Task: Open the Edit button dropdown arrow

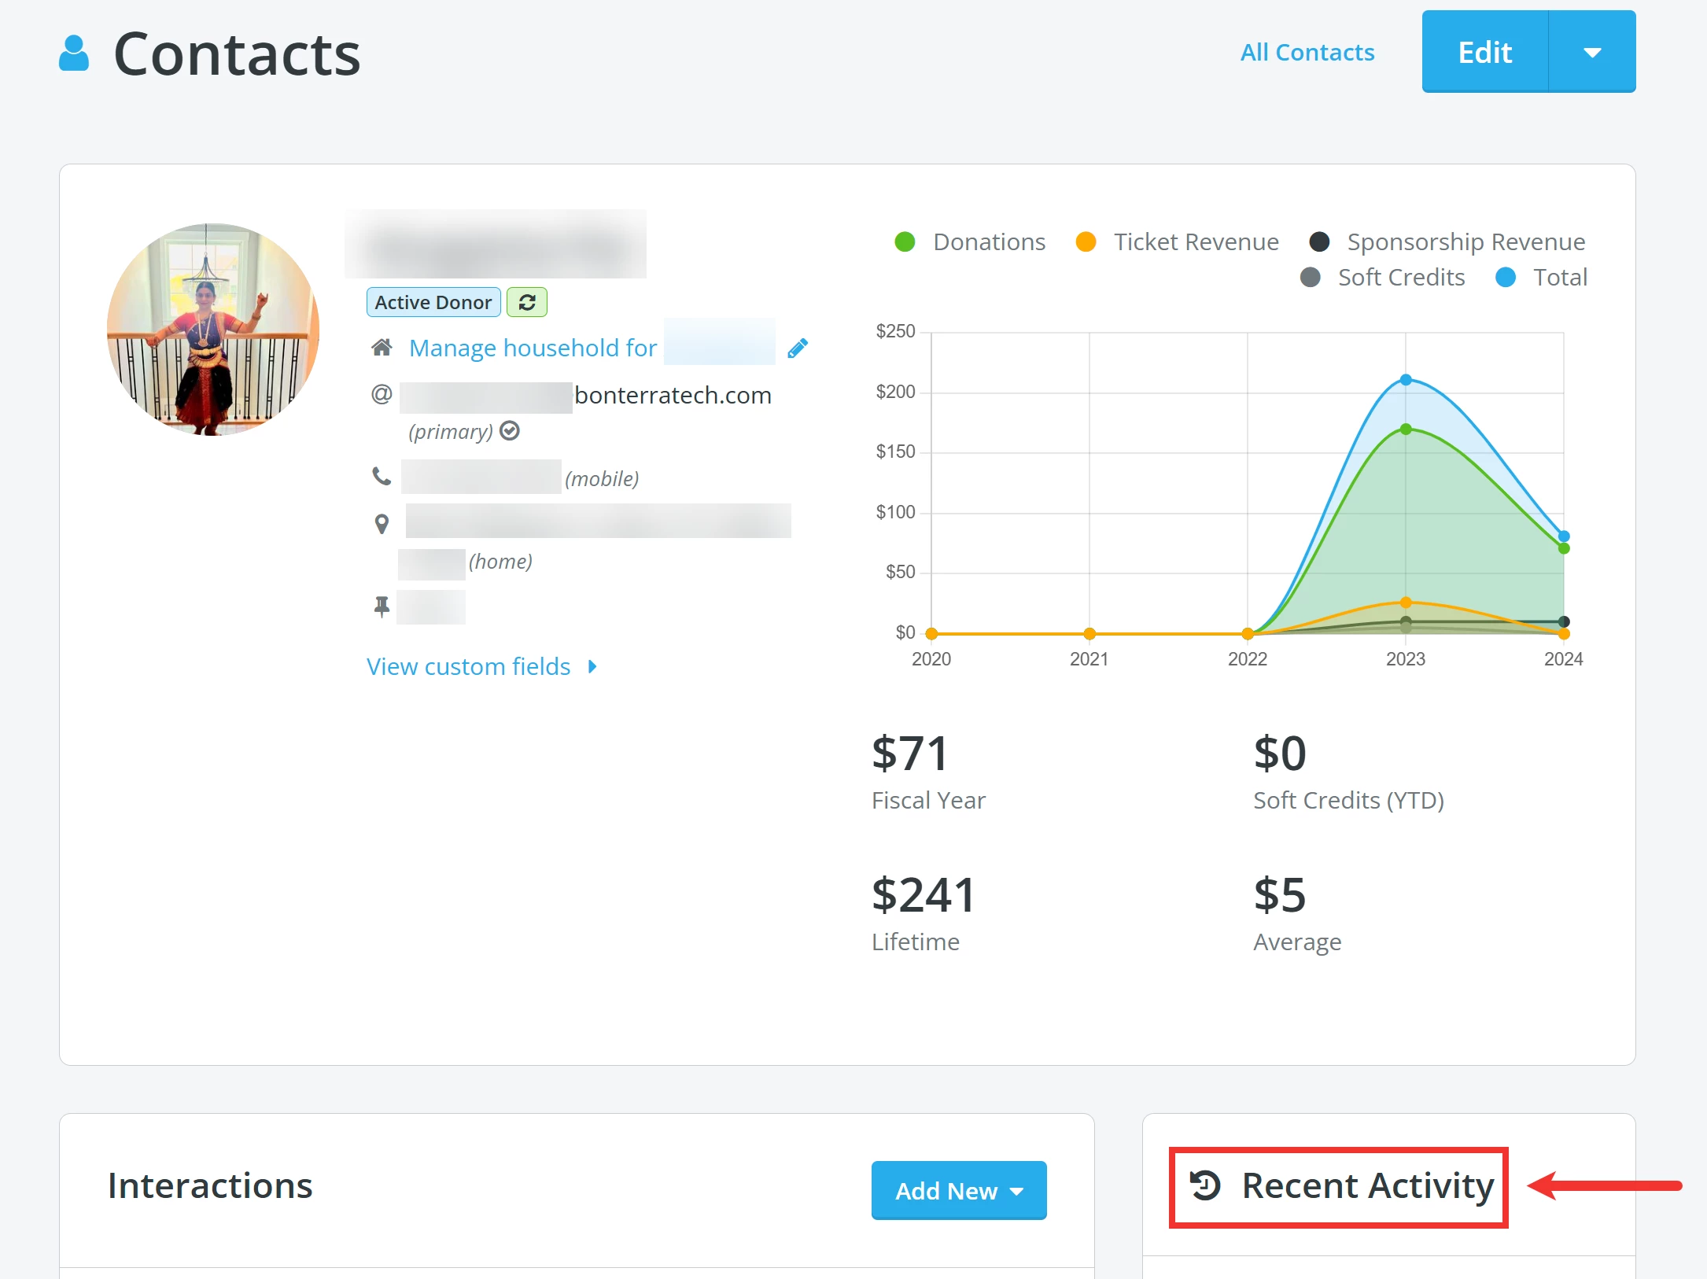Action: (1591, 52)
